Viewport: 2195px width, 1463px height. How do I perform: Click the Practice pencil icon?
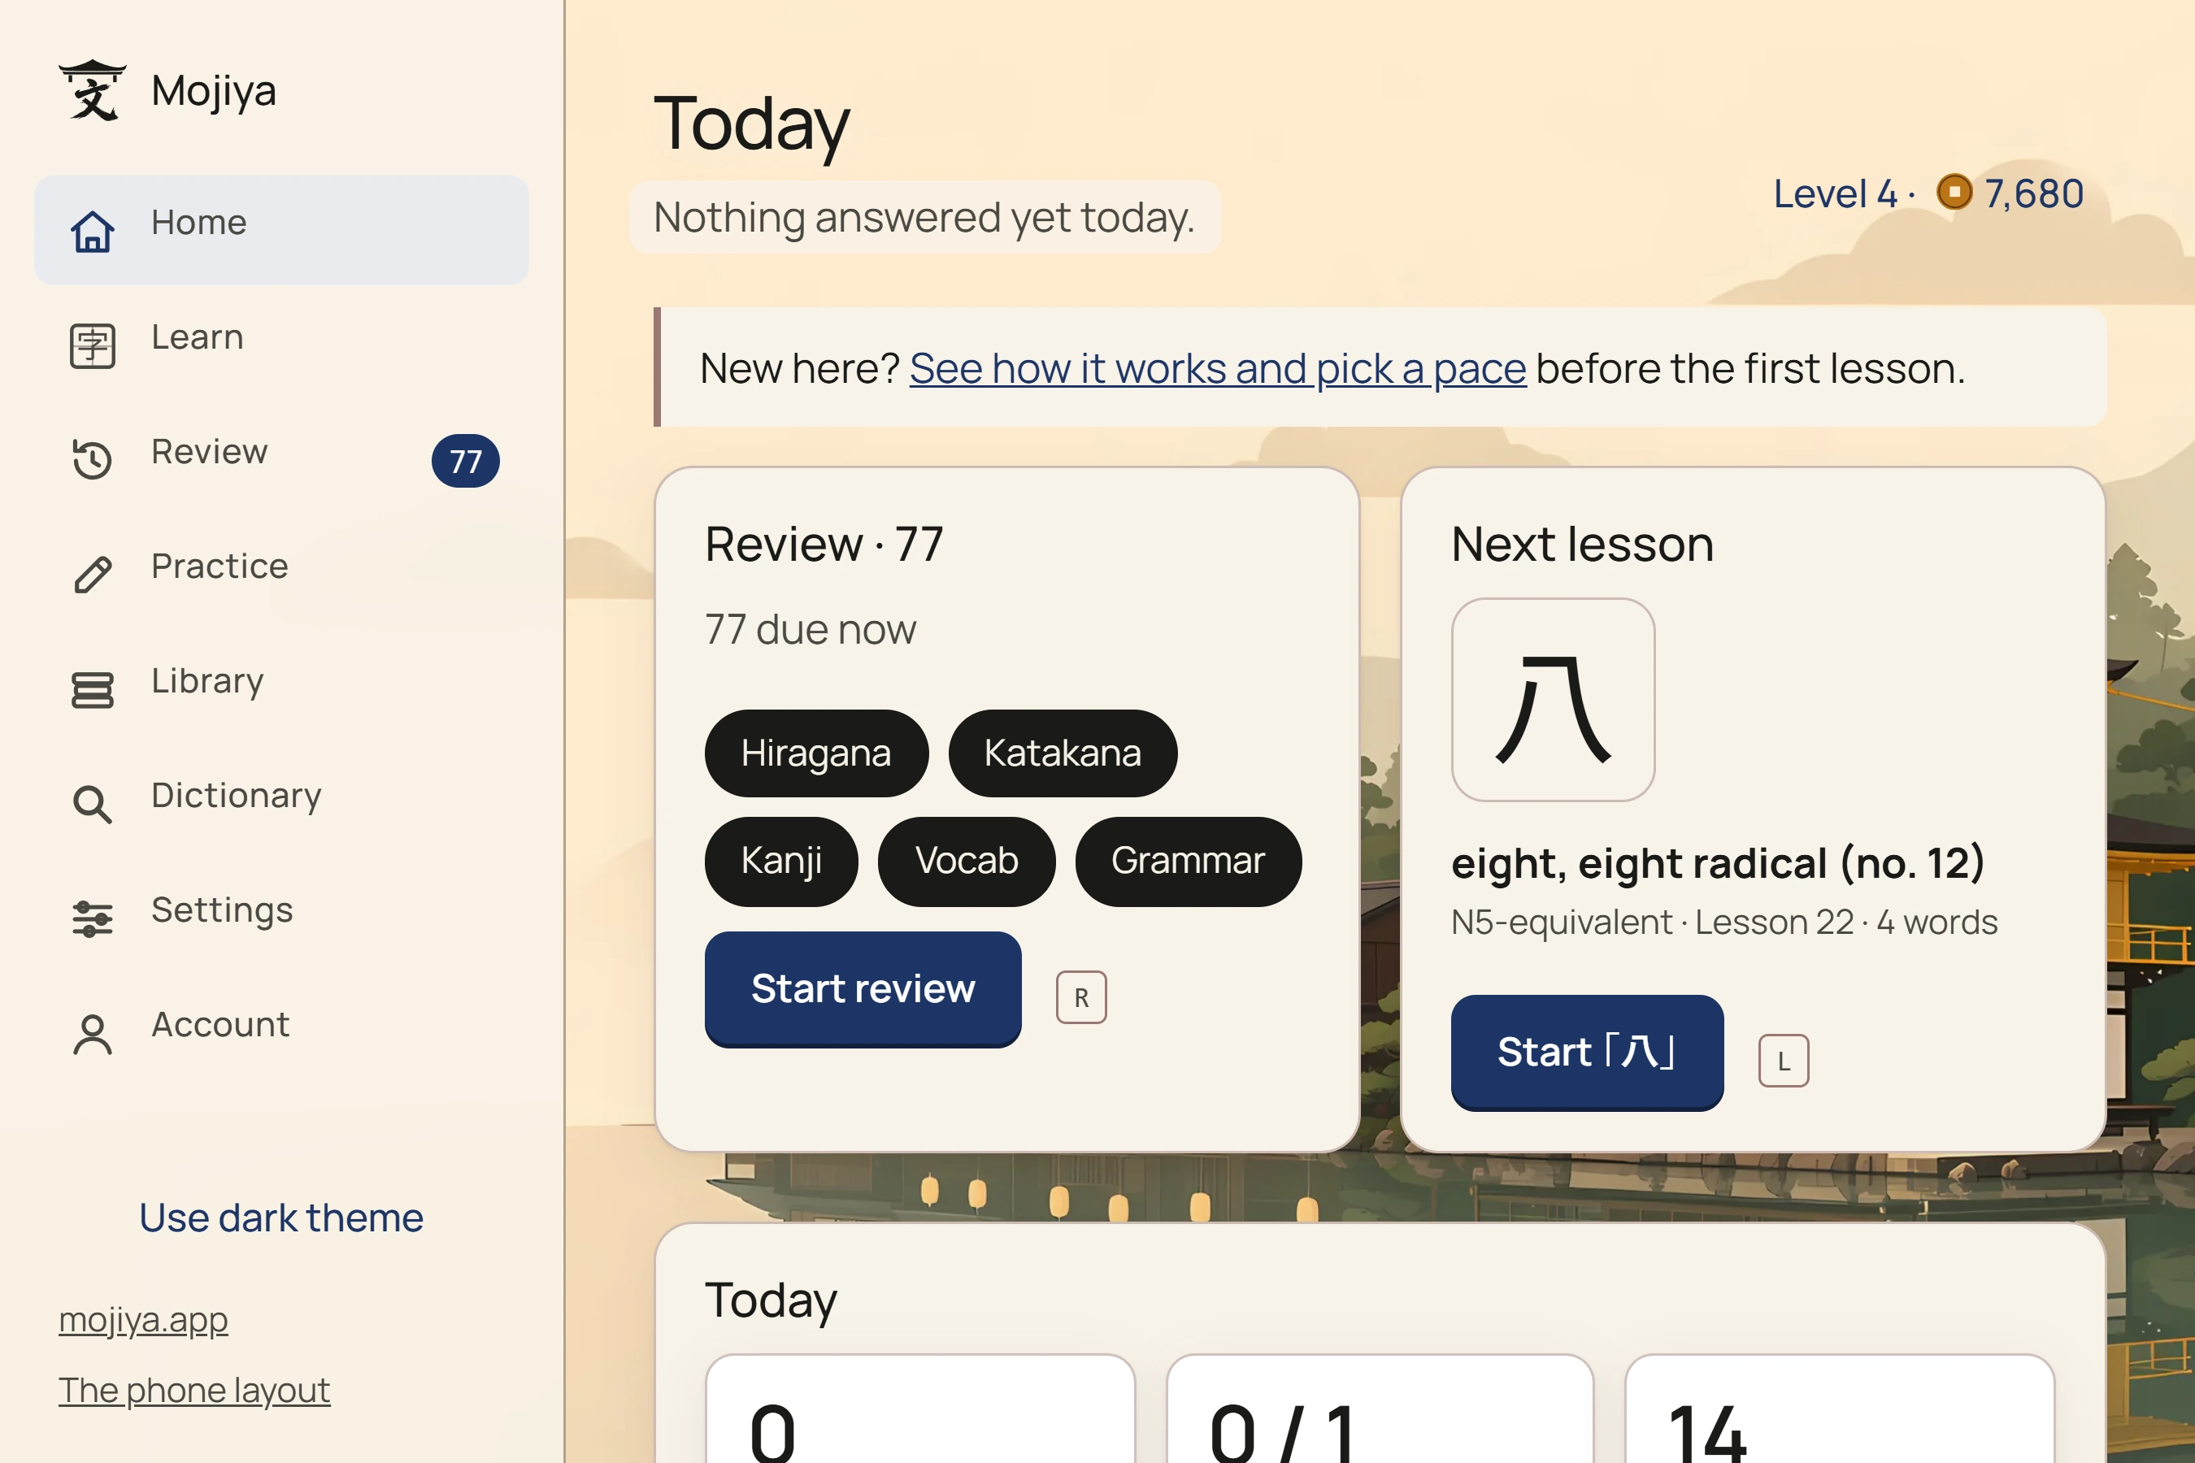pyautogui.click(x=93, y=575)
